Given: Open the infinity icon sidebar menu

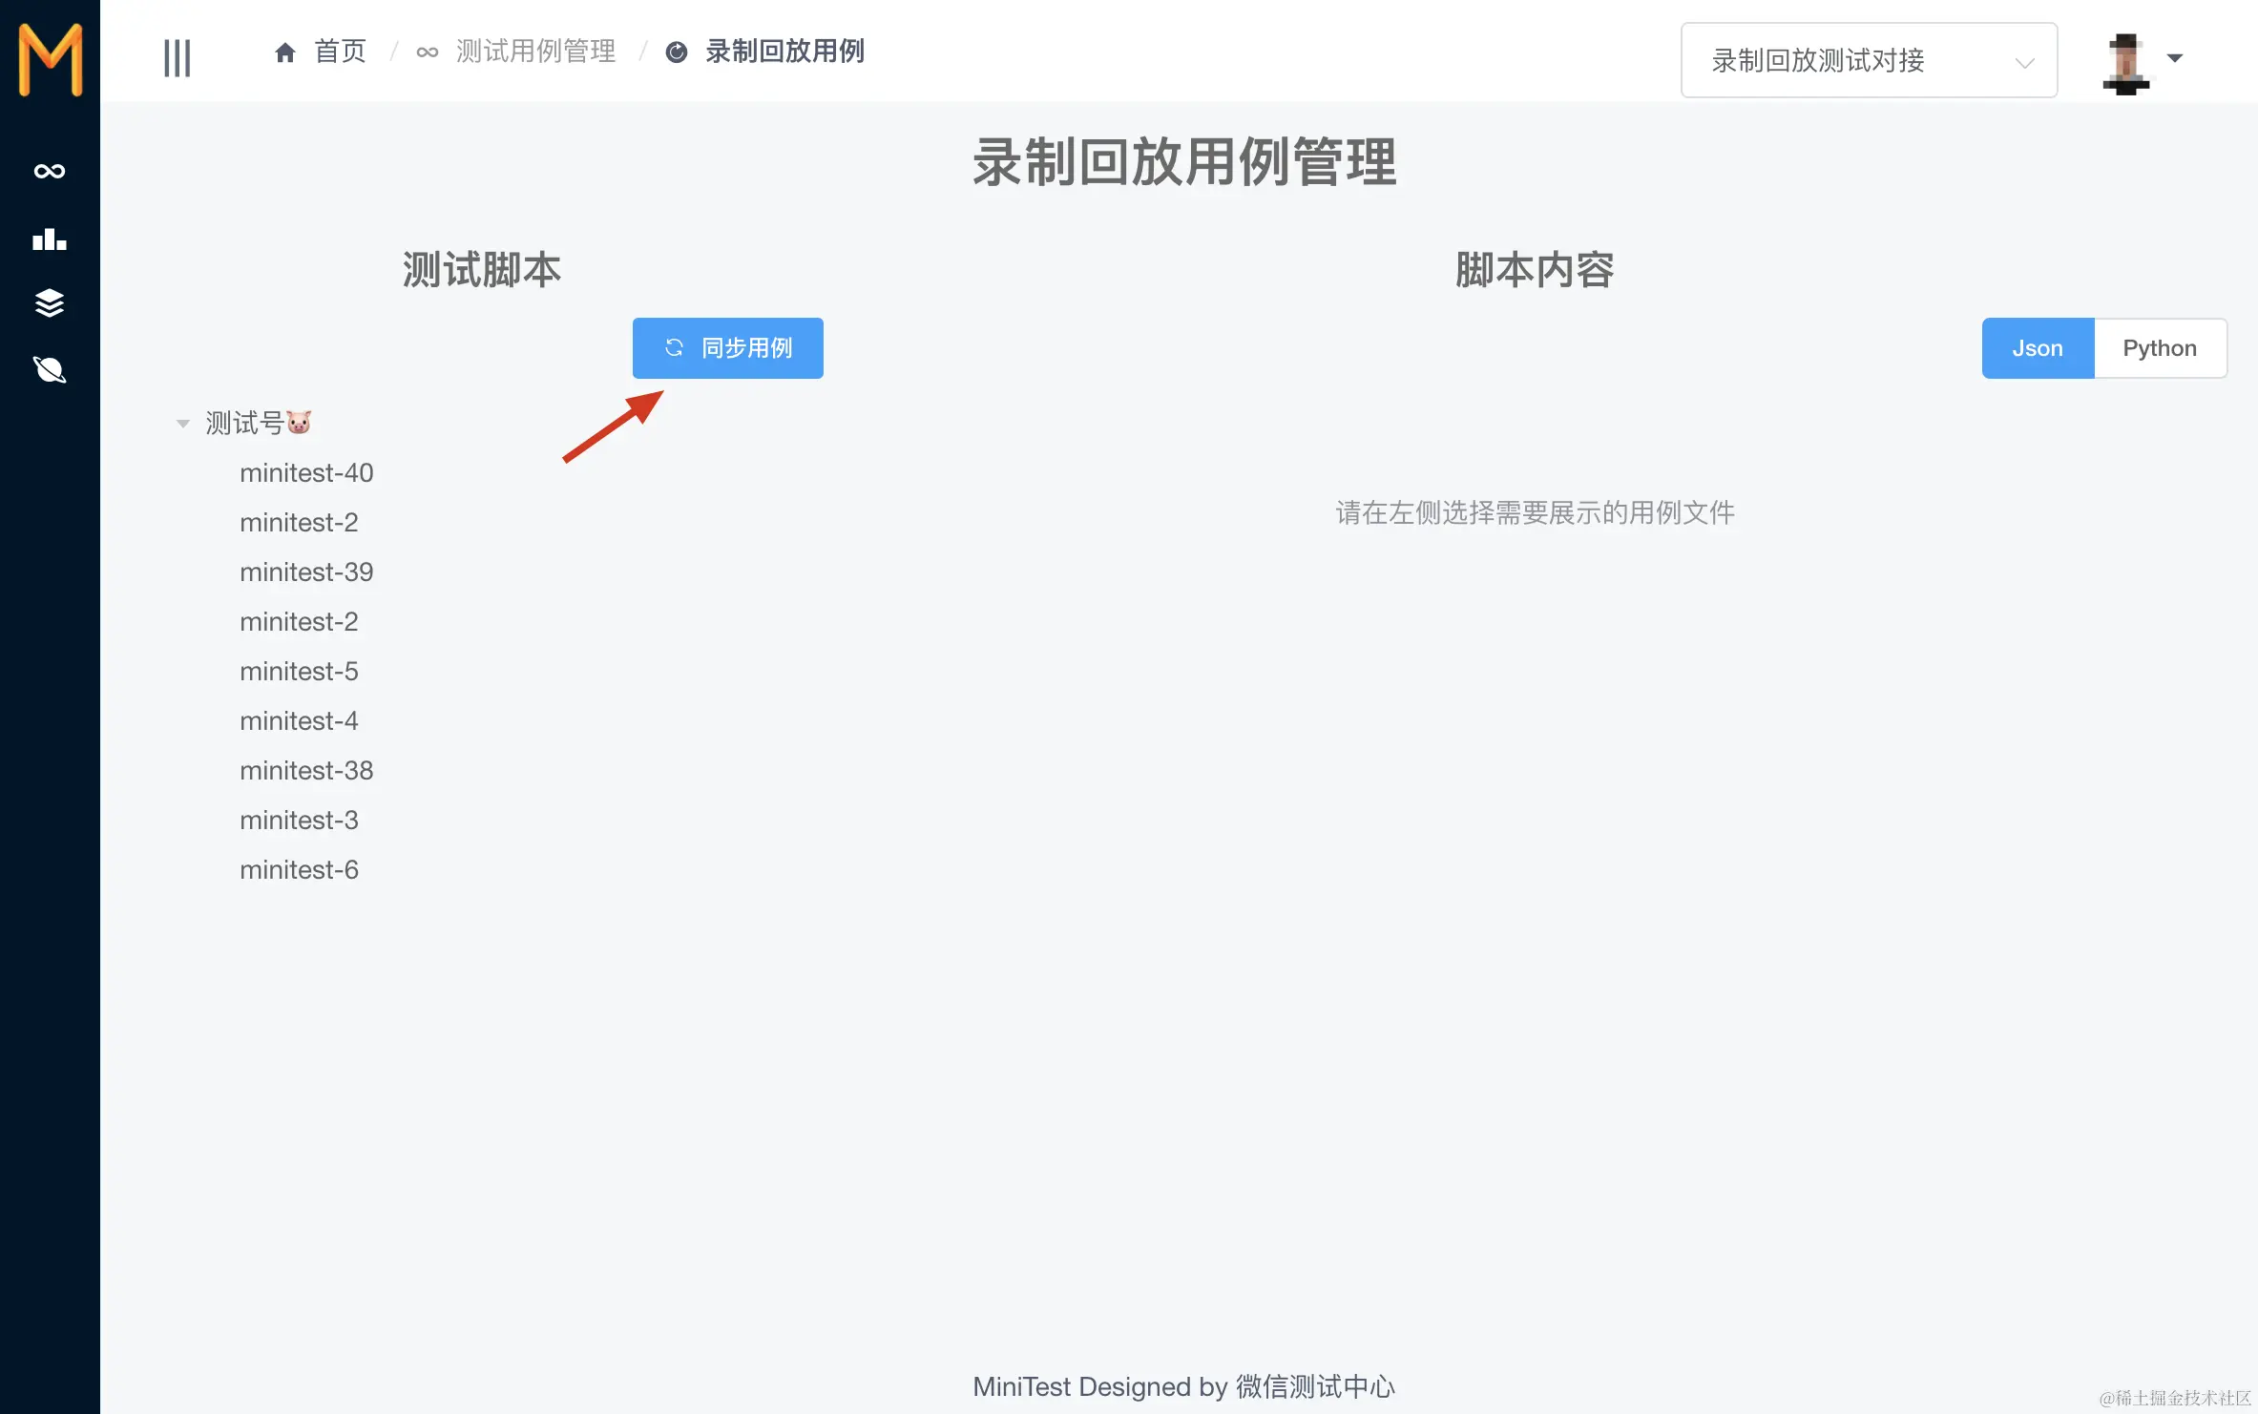Looking at the screenshot, I should click(50, 172).
